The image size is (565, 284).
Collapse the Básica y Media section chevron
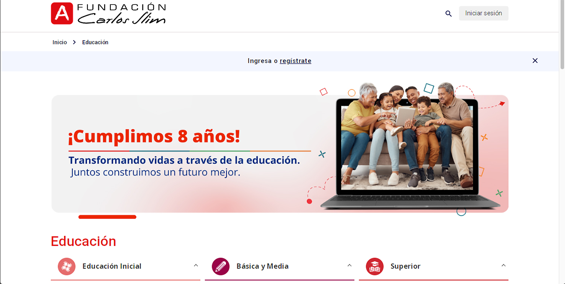point(350,266)
